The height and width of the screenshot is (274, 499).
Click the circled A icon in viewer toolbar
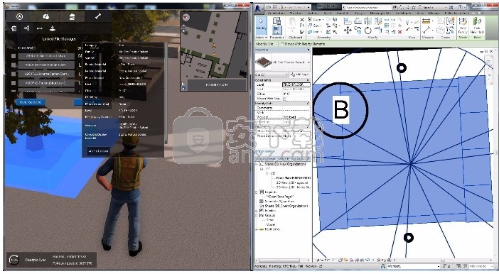tap(20, 16)
